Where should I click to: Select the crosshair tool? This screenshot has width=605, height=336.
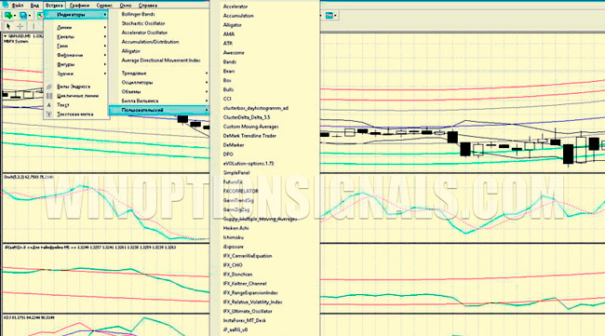coord(20,26)
